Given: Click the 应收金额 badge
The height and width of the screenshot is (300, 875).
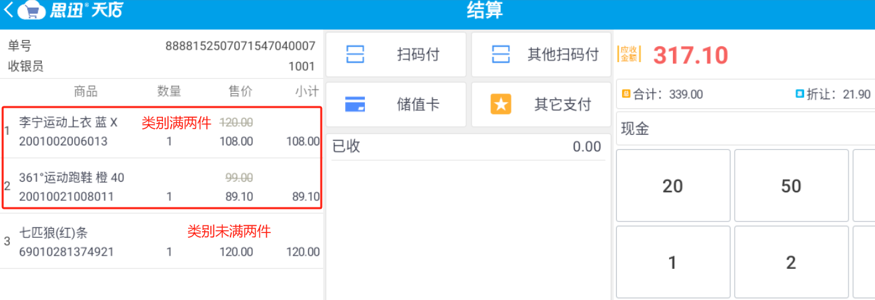Looking at the screenshot, I should [629, 54].
